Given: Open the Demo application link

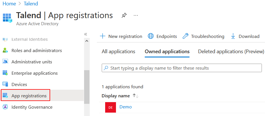Looking at the screenshot, I should (x=126, y=107).
